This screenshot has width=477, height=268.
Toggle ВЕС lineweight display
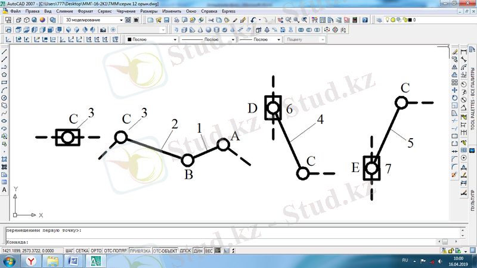click(209, 251)
